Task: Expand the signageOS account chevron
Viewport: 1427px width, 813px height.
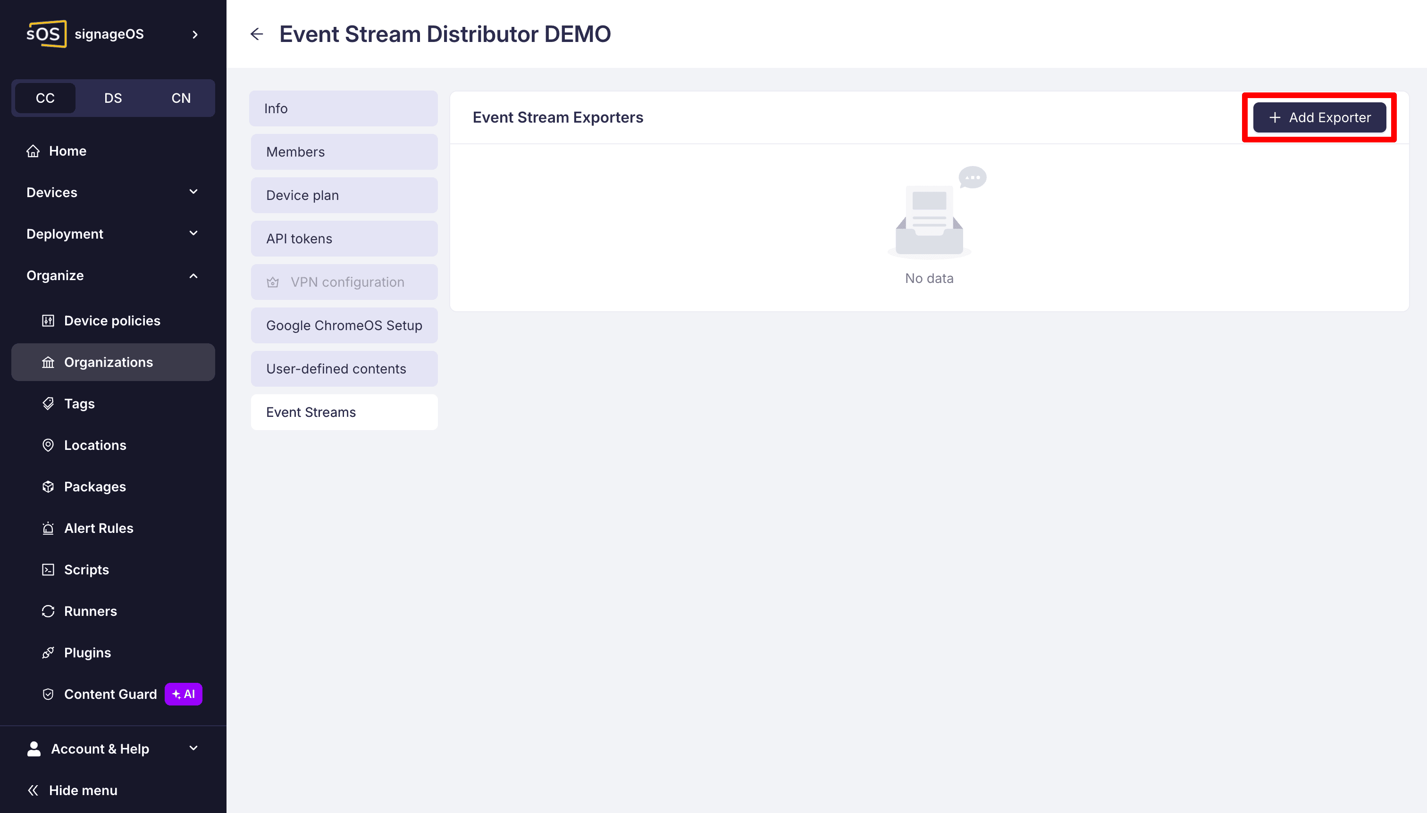Action: (x=195, y=34)
